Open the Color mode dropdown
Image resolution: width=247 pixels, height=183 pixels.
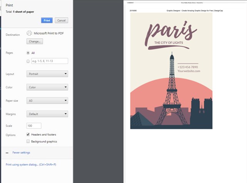[x=47, y=87]
